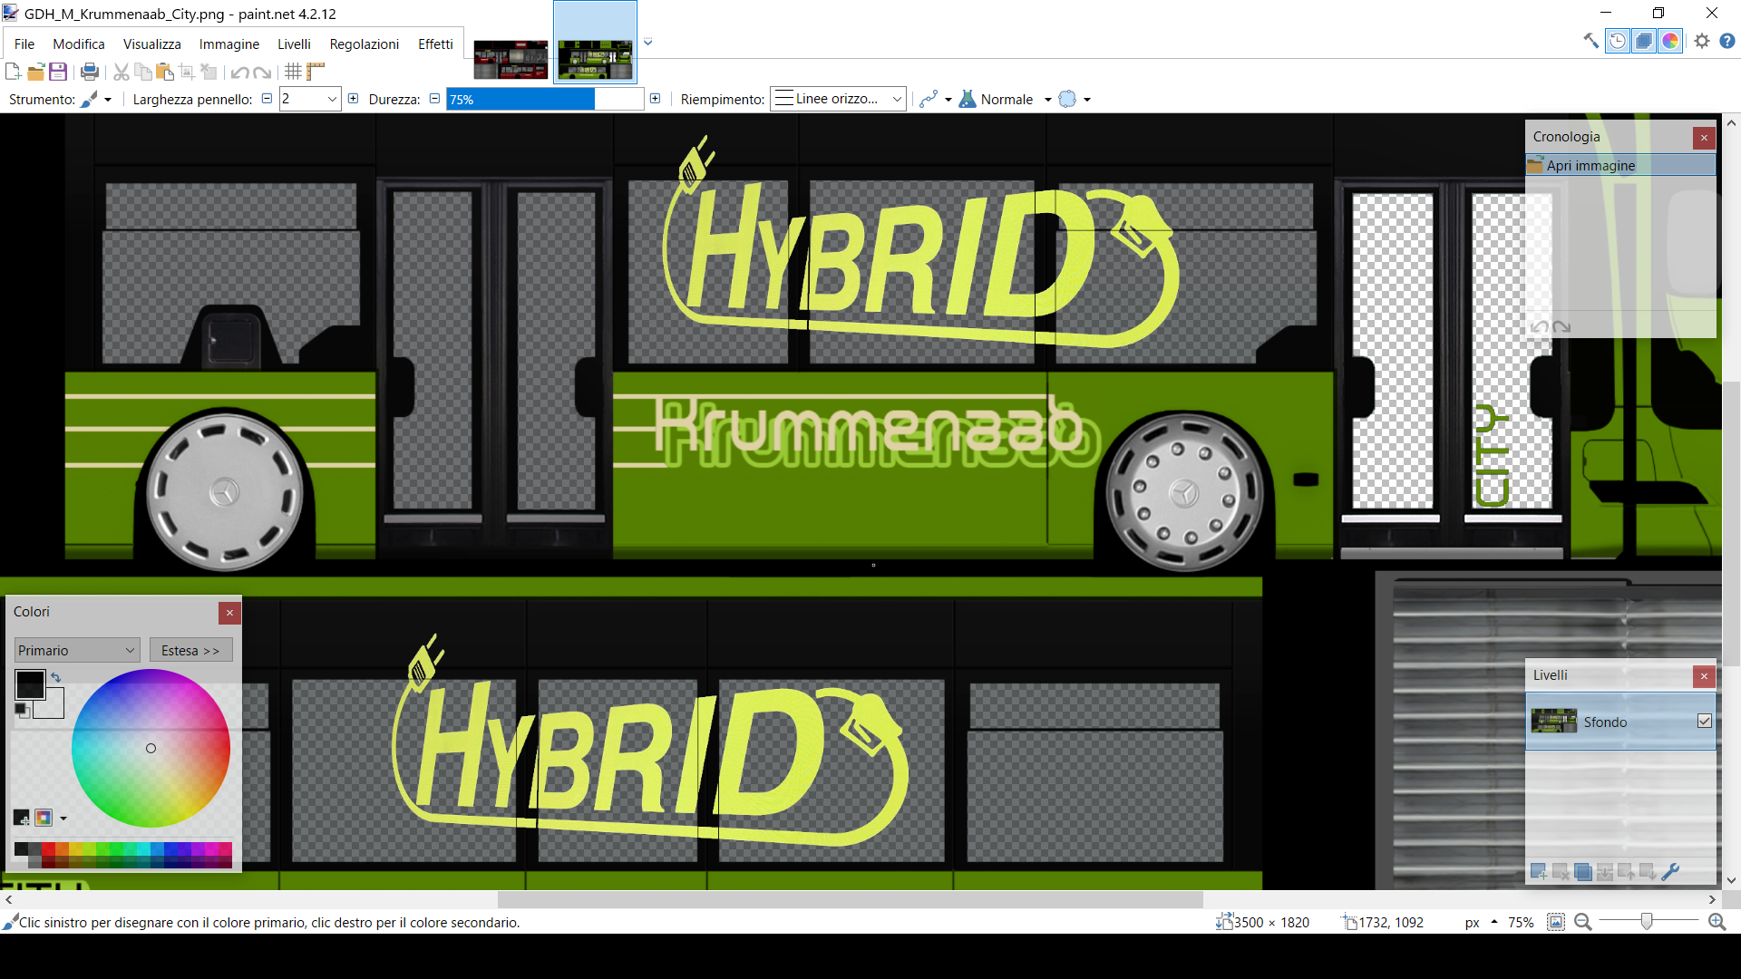1741x979 pixels.
Task: Expand Riempimento fill style dropdown
Action: tap(838, 99)
